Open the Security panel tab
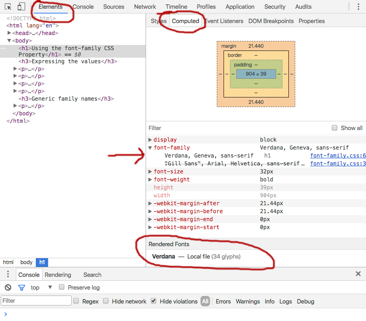Screen dimensions: 366x321 275,7
